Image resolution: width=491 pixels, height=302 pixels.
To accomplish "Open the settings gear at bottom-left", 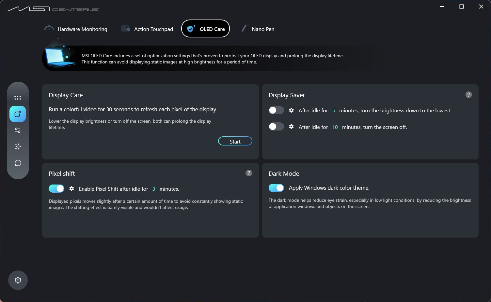I will tap(18, 280).
